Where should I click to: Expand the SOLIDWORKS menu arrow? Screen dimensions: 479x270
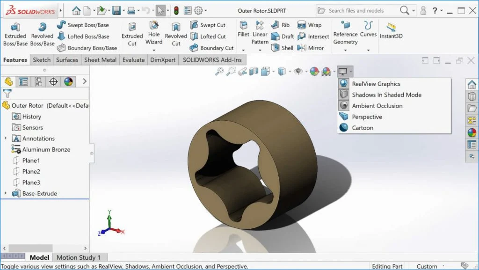tap(60, 11)
